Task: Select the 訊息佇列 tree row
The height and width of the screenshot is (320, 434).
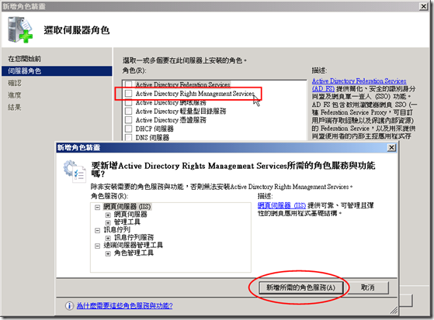Action: click(116, 229)
